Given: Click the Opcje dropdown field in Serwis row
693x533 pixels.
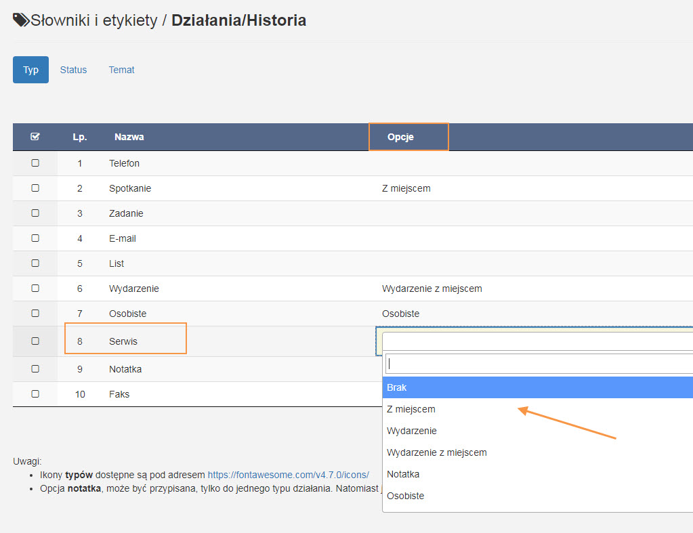Looking at the screenshot, I should click(537, 341).
